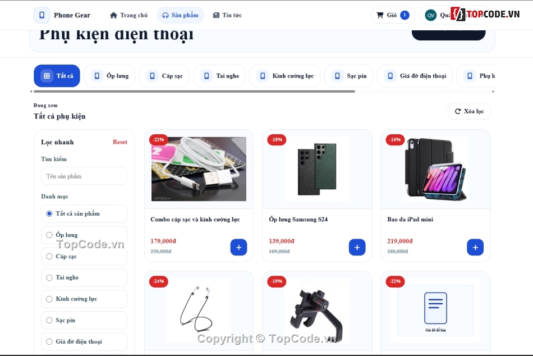The height and width of the screenshot is (356, 533).
Task: Click the -16% badge on iPad mini card
Action: (x=395, y=140)
